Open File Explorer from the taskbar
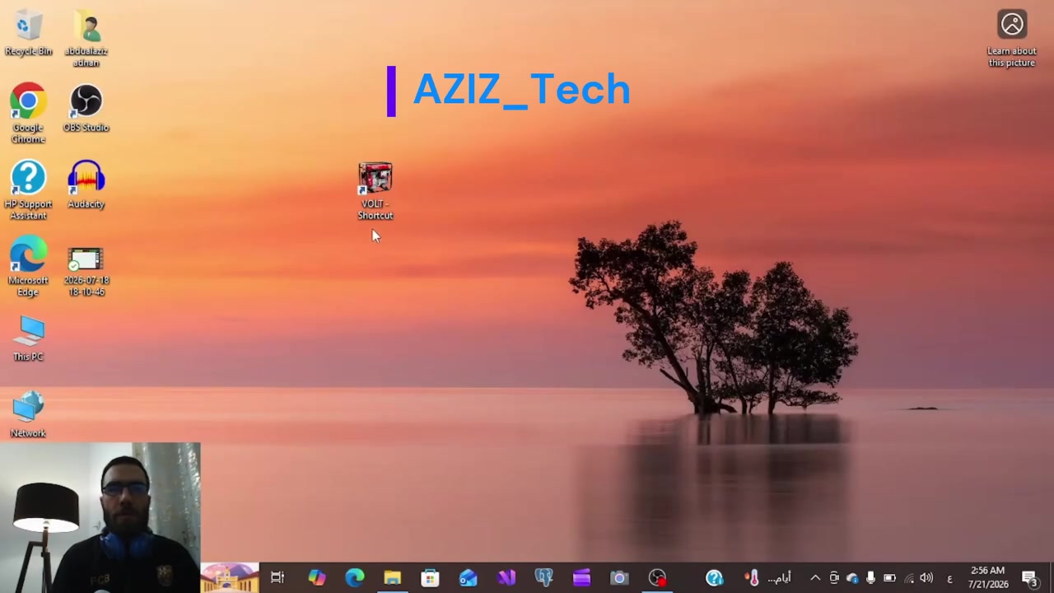Screen dimensions: 1054x593 pos(392,578)
